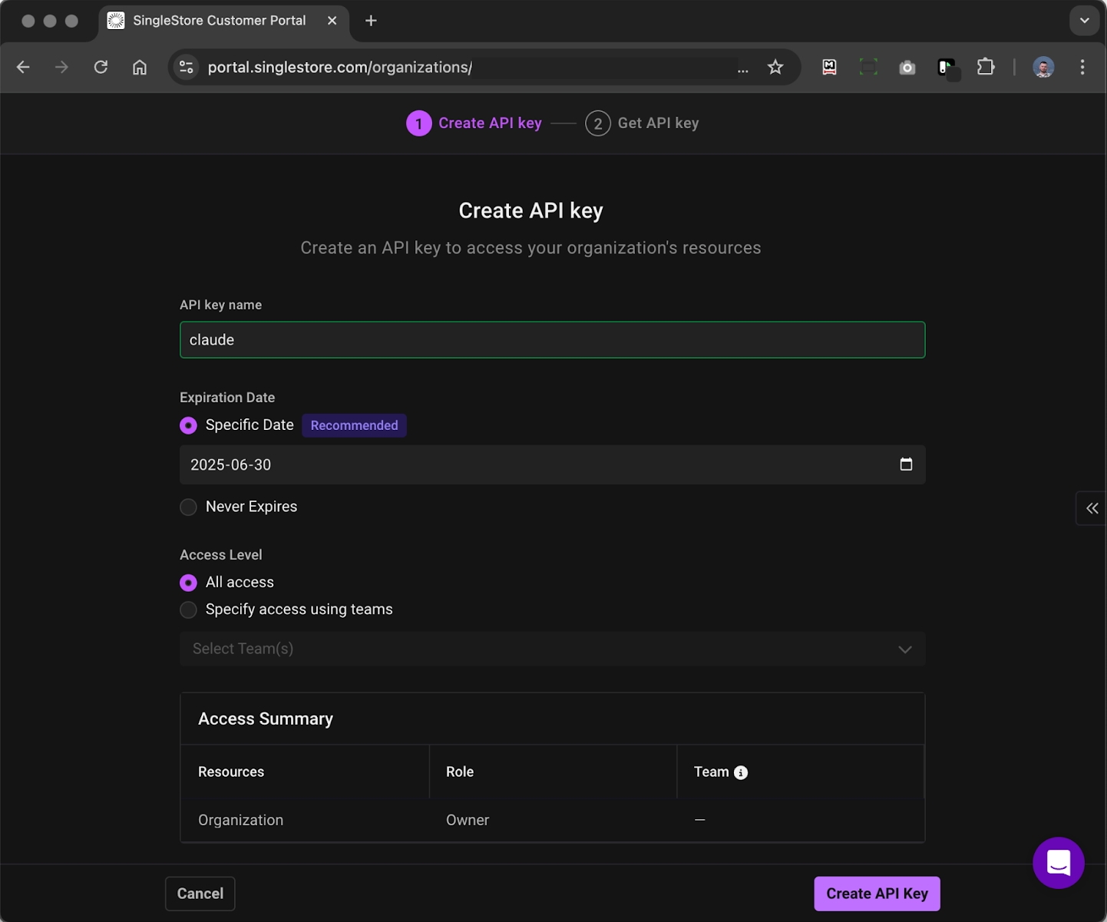The width and height of the screenshot is (1107, 922).
Task: Open the browser home page icon
Action: click(x=140, y=67)
